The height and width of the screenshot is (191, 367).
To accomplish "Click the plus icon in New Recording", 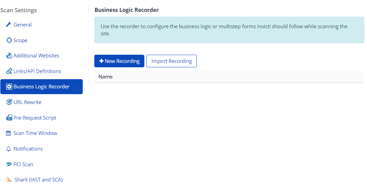I will (x=101, y=61).
